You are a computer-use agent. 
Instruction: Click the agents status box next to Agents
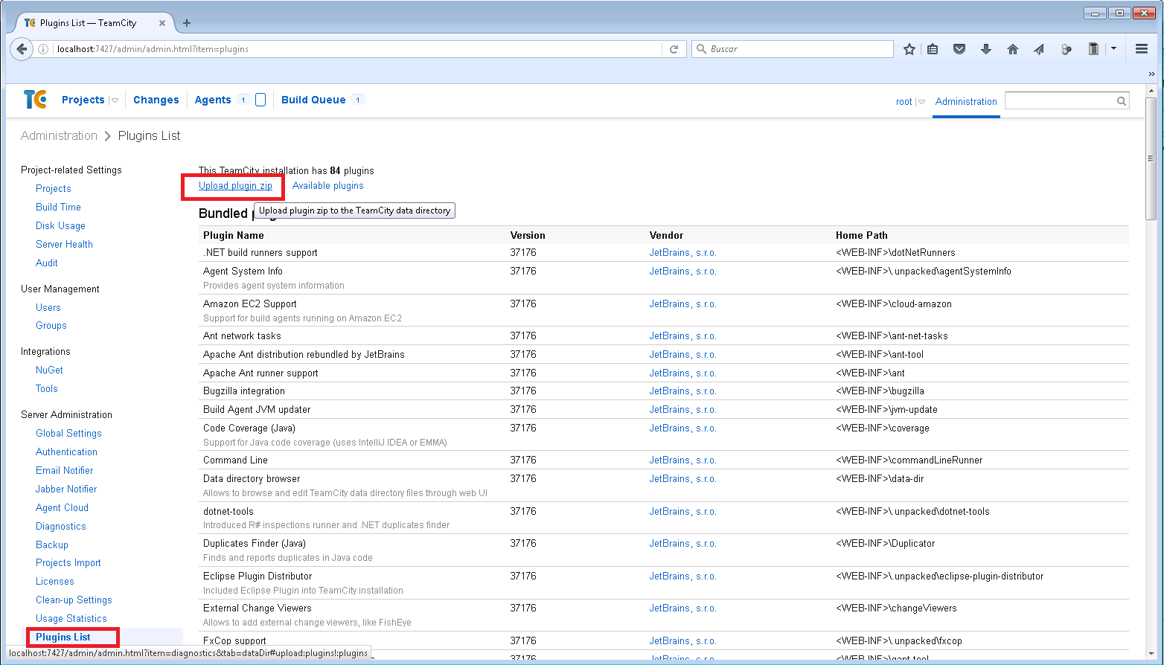coord(260,100)
